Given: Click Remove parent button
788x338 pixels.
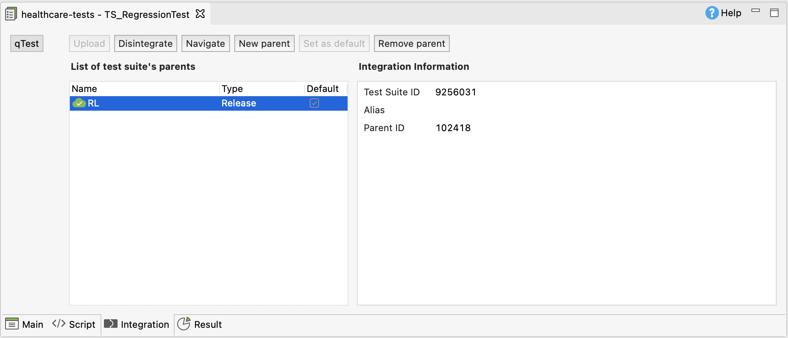Looking at the screenshot, I should pos(411,44).
